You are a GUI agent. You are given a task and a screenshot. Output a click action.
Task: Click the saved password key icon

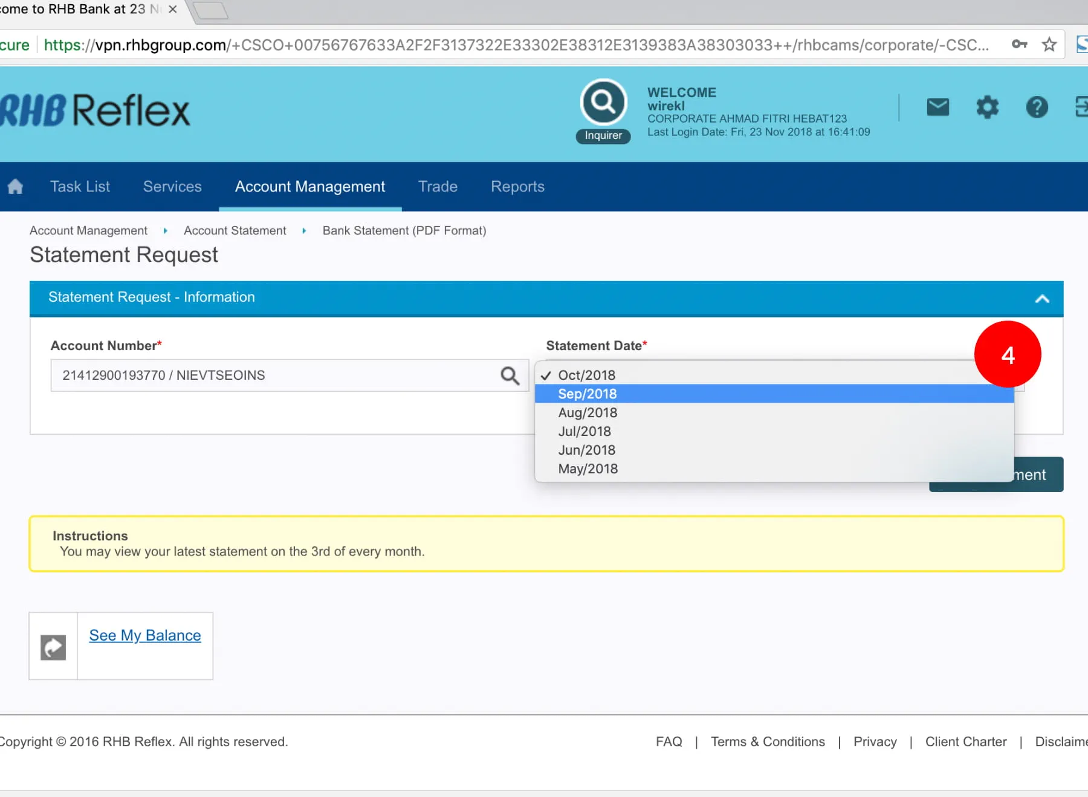1019,45
